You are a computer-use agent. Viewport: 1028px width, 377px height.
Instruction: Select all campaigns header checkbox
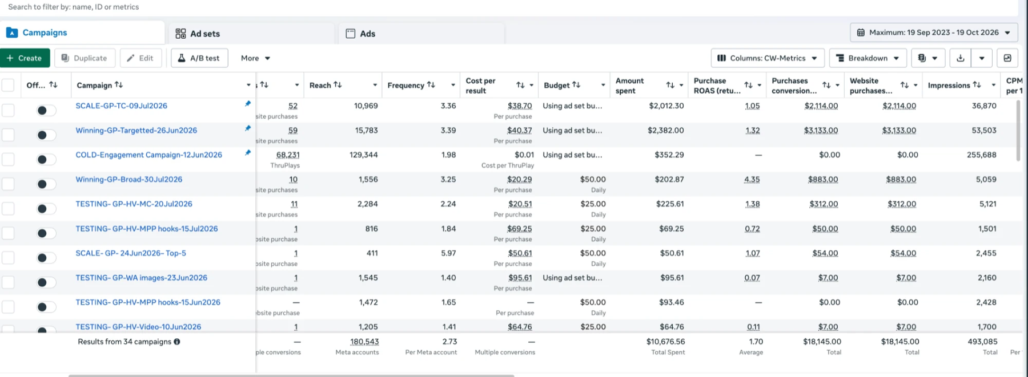[x=8, y=86]
